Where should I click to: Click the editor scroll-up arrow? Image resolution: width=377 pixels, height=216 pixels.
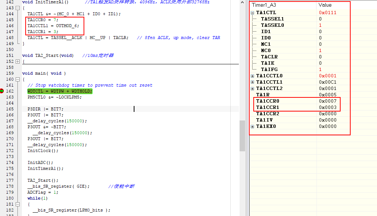click(242, 2)
